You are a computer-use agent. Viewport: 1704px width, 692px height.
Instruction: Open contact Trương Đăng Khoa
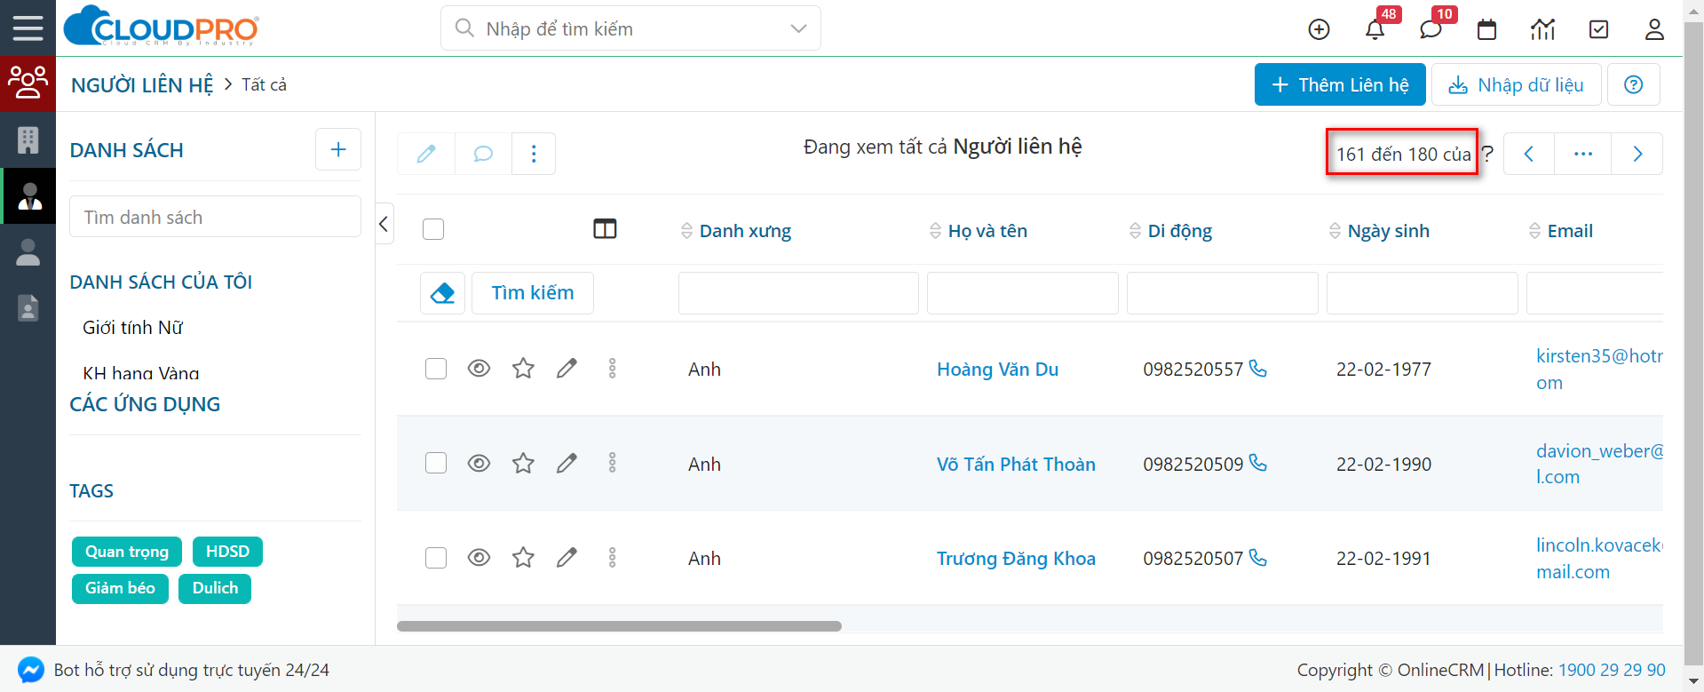1016,559
